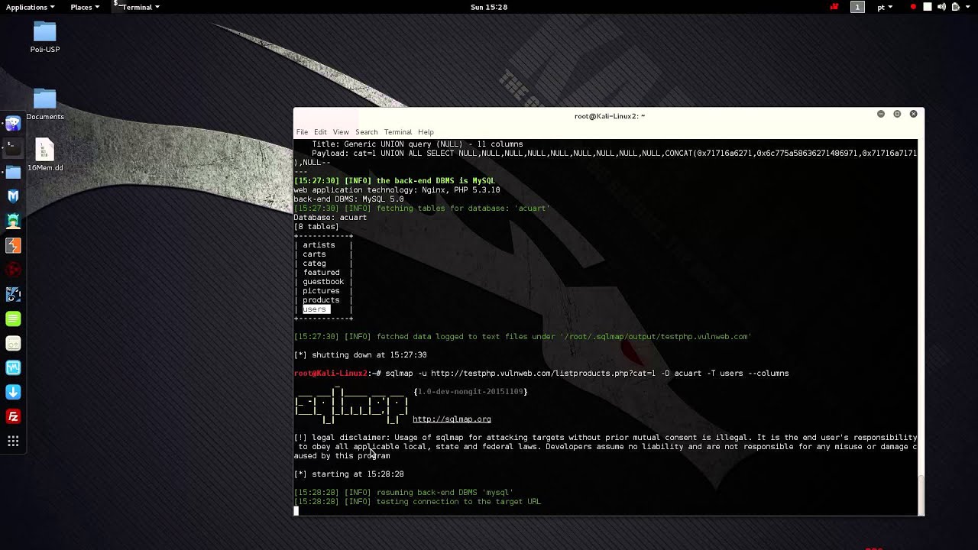Launch Armitage from the dock
The image size is (978, 550).
coord(13,221)
